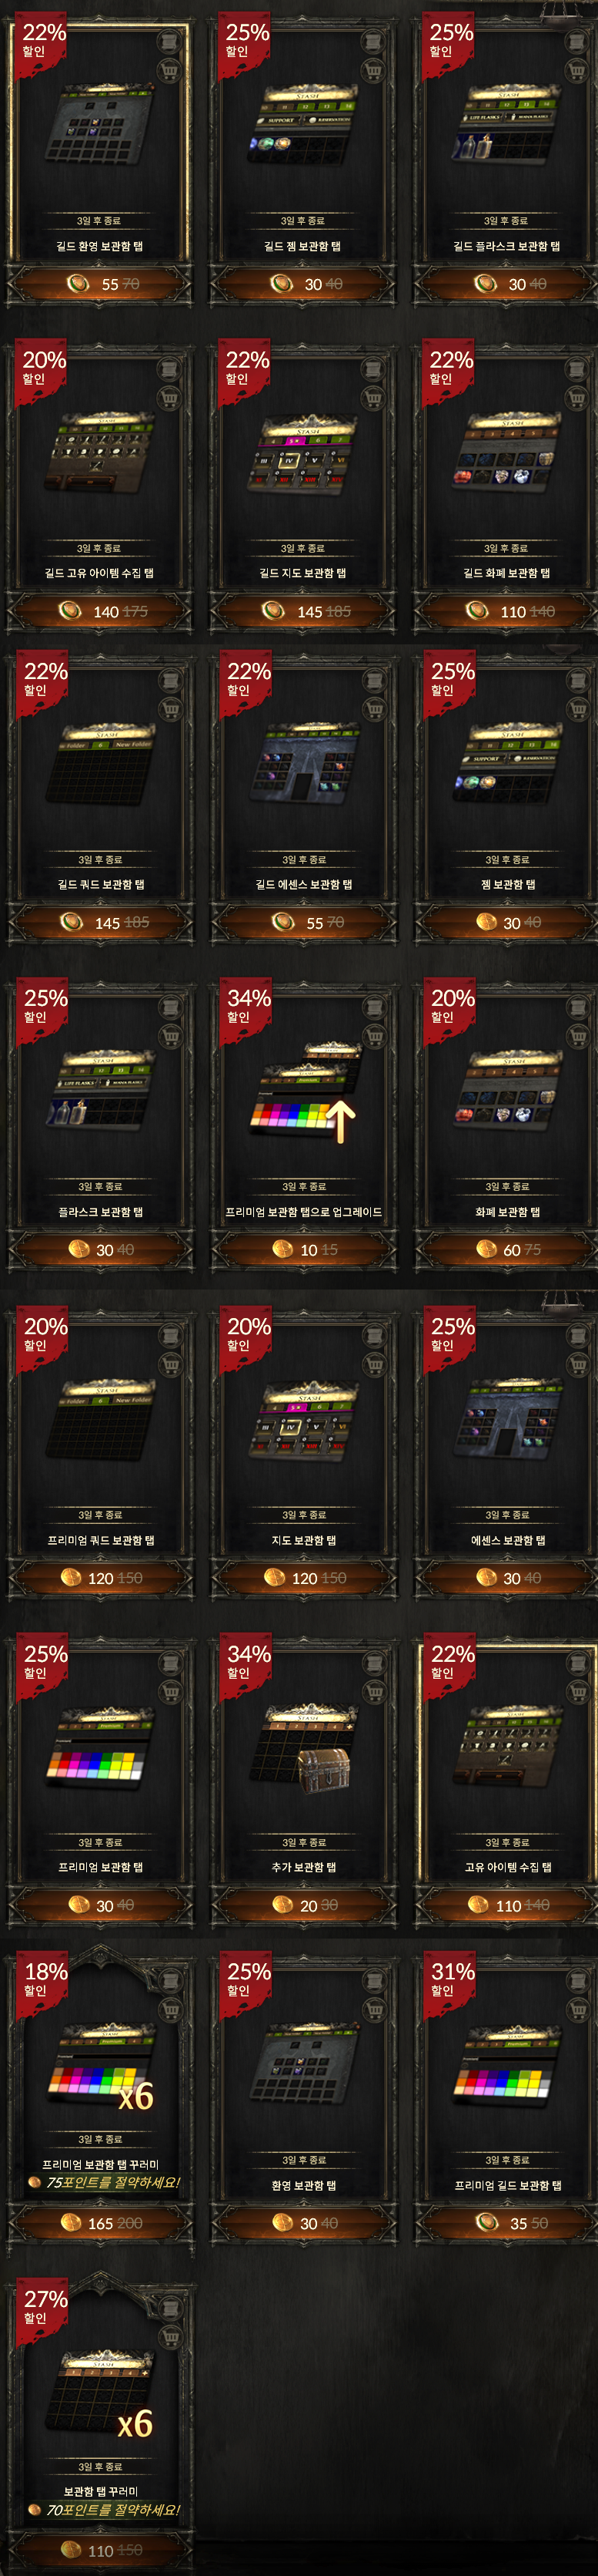Viewport: 598px width, 2576px height.
Task: Click the 145 price button for 길드 퀴드 보관함 탭
Action: point(101,922)
